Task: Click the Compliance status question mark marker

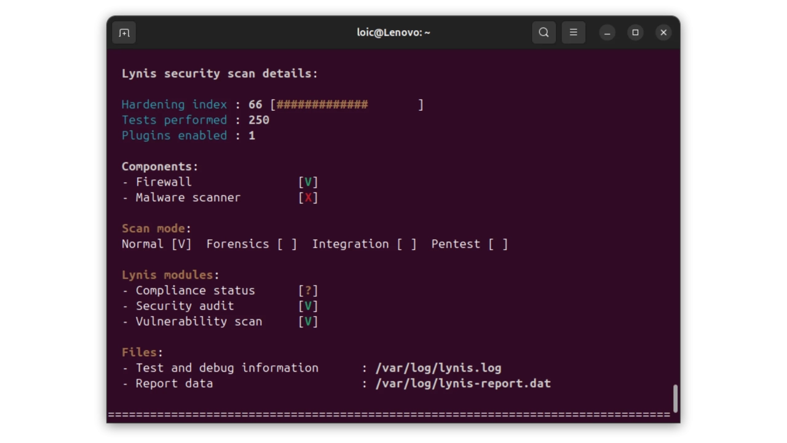Action: point(308,290)
